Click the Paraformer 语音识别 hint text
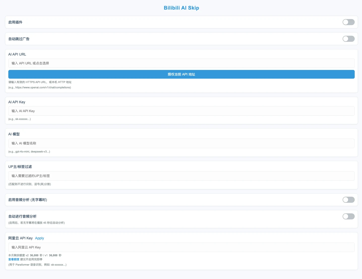Screen dimensions: 362x279 (37, 265)
